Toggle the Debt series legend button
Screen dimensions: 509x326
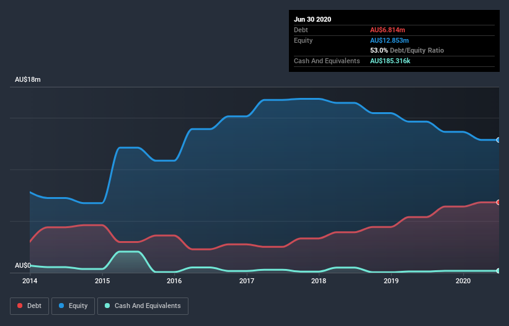pos(30,306)
